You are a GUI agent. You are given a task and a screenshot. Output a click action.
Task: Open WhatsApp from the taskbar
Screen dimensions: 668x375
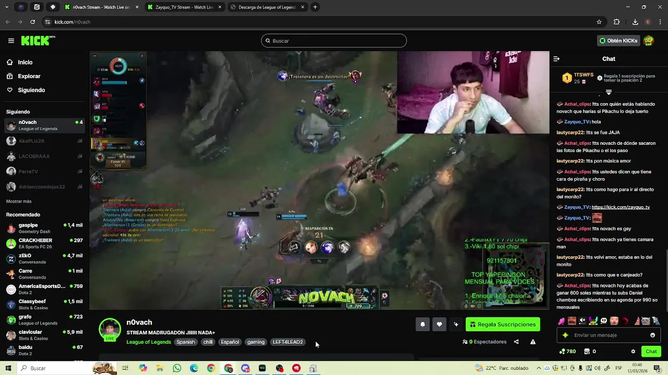177,368
